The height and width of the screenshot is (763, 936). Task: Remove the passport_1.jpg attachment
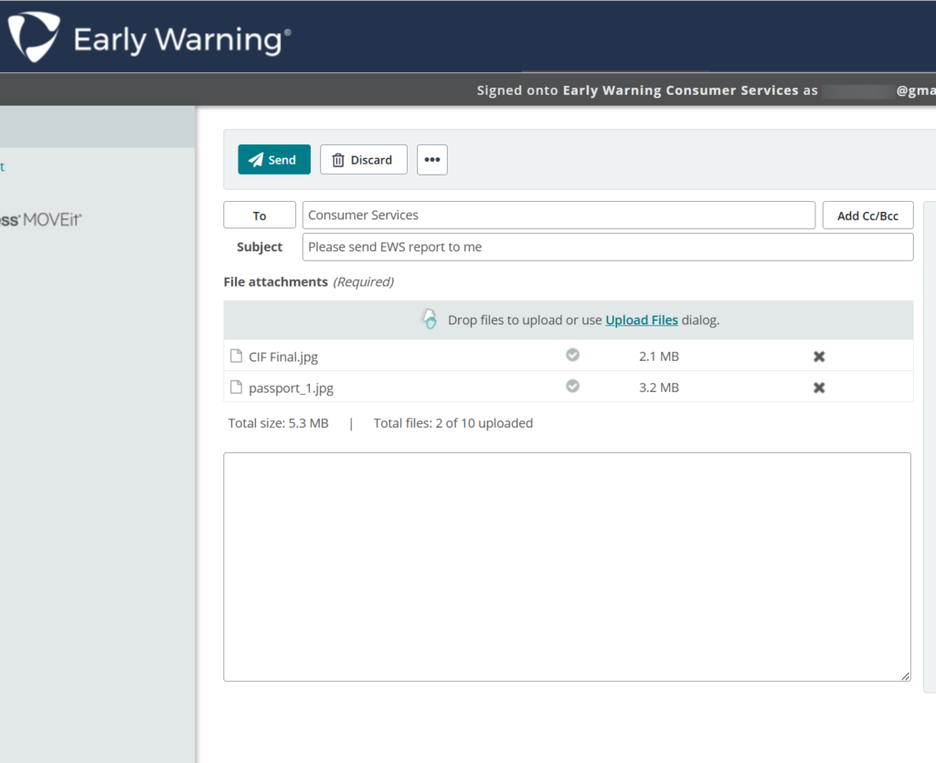pos(819,387)
